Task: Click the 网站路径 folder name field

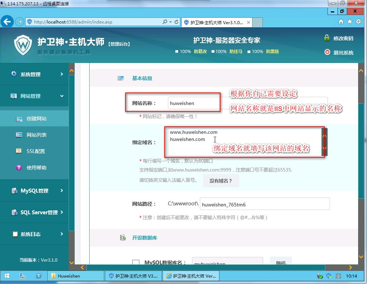Action: point(265,204)
